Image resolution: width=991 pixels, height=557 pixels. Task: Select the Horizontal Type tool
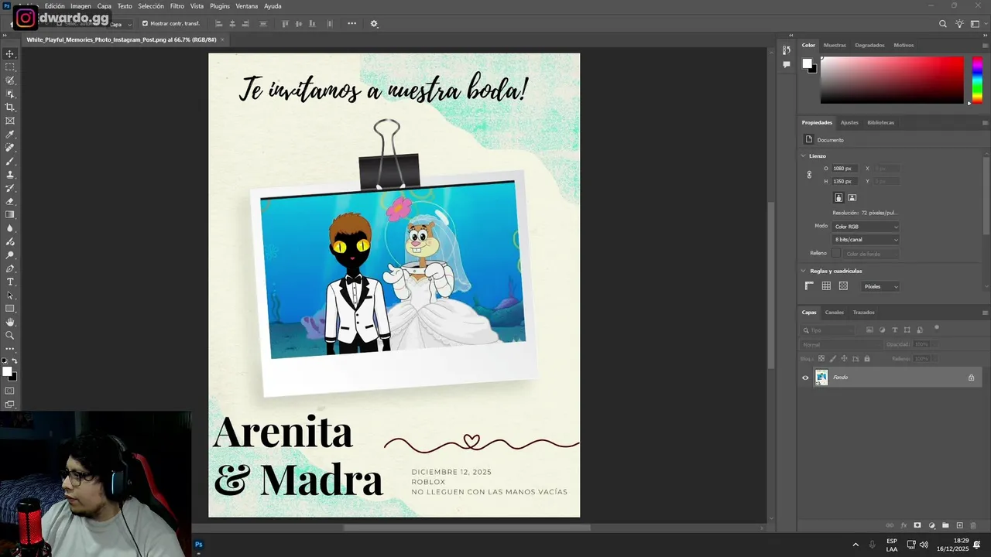point(10,282)
